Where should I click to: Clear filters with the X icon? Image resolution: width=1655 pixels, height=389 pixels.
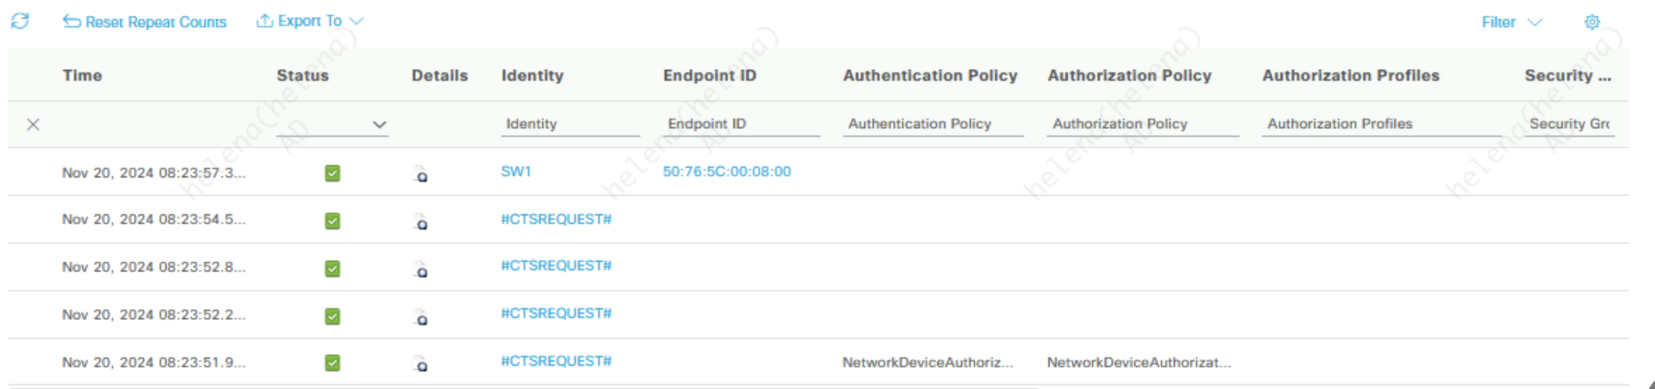coord(32,124)
